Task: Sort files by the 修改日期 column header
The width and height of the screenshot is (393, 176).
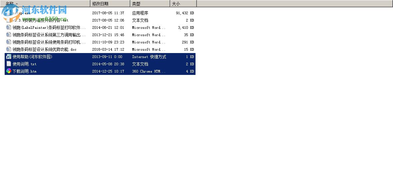Action: (110, 4)
